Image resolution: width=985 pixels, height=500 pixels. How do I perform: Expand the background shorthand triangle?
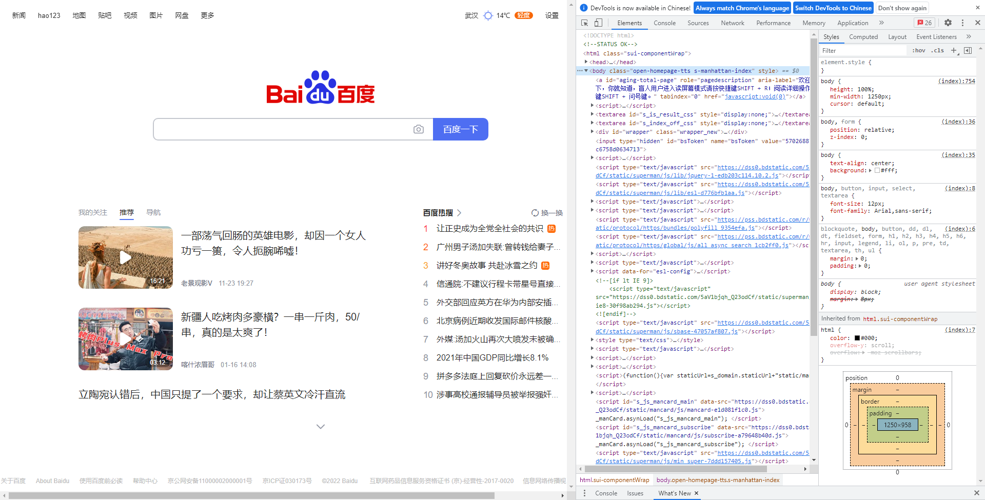click(870, 170)
